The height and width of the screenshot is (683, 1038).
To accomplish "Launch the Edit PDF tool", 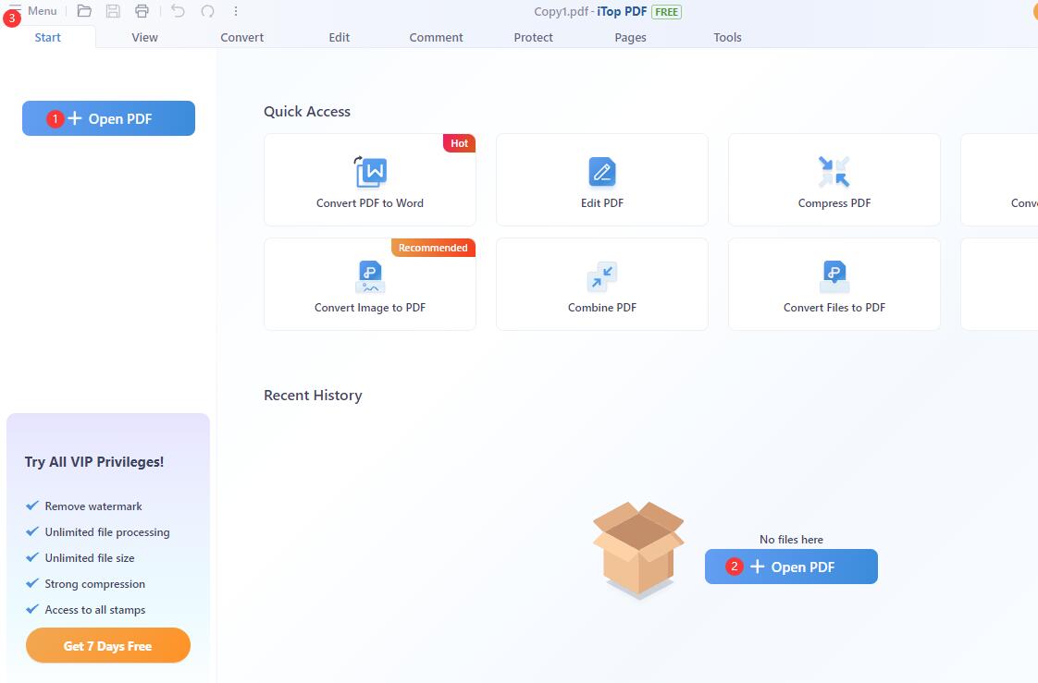I will (602, 180).
